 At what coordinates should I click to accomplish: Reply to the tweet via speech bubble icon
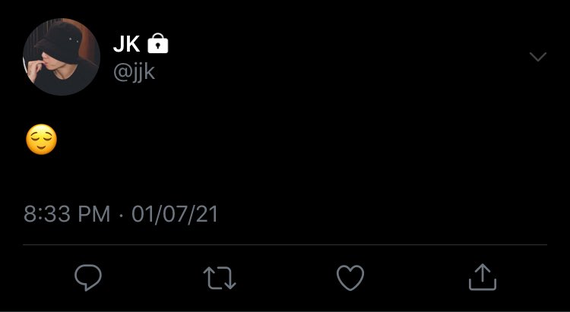88,278
